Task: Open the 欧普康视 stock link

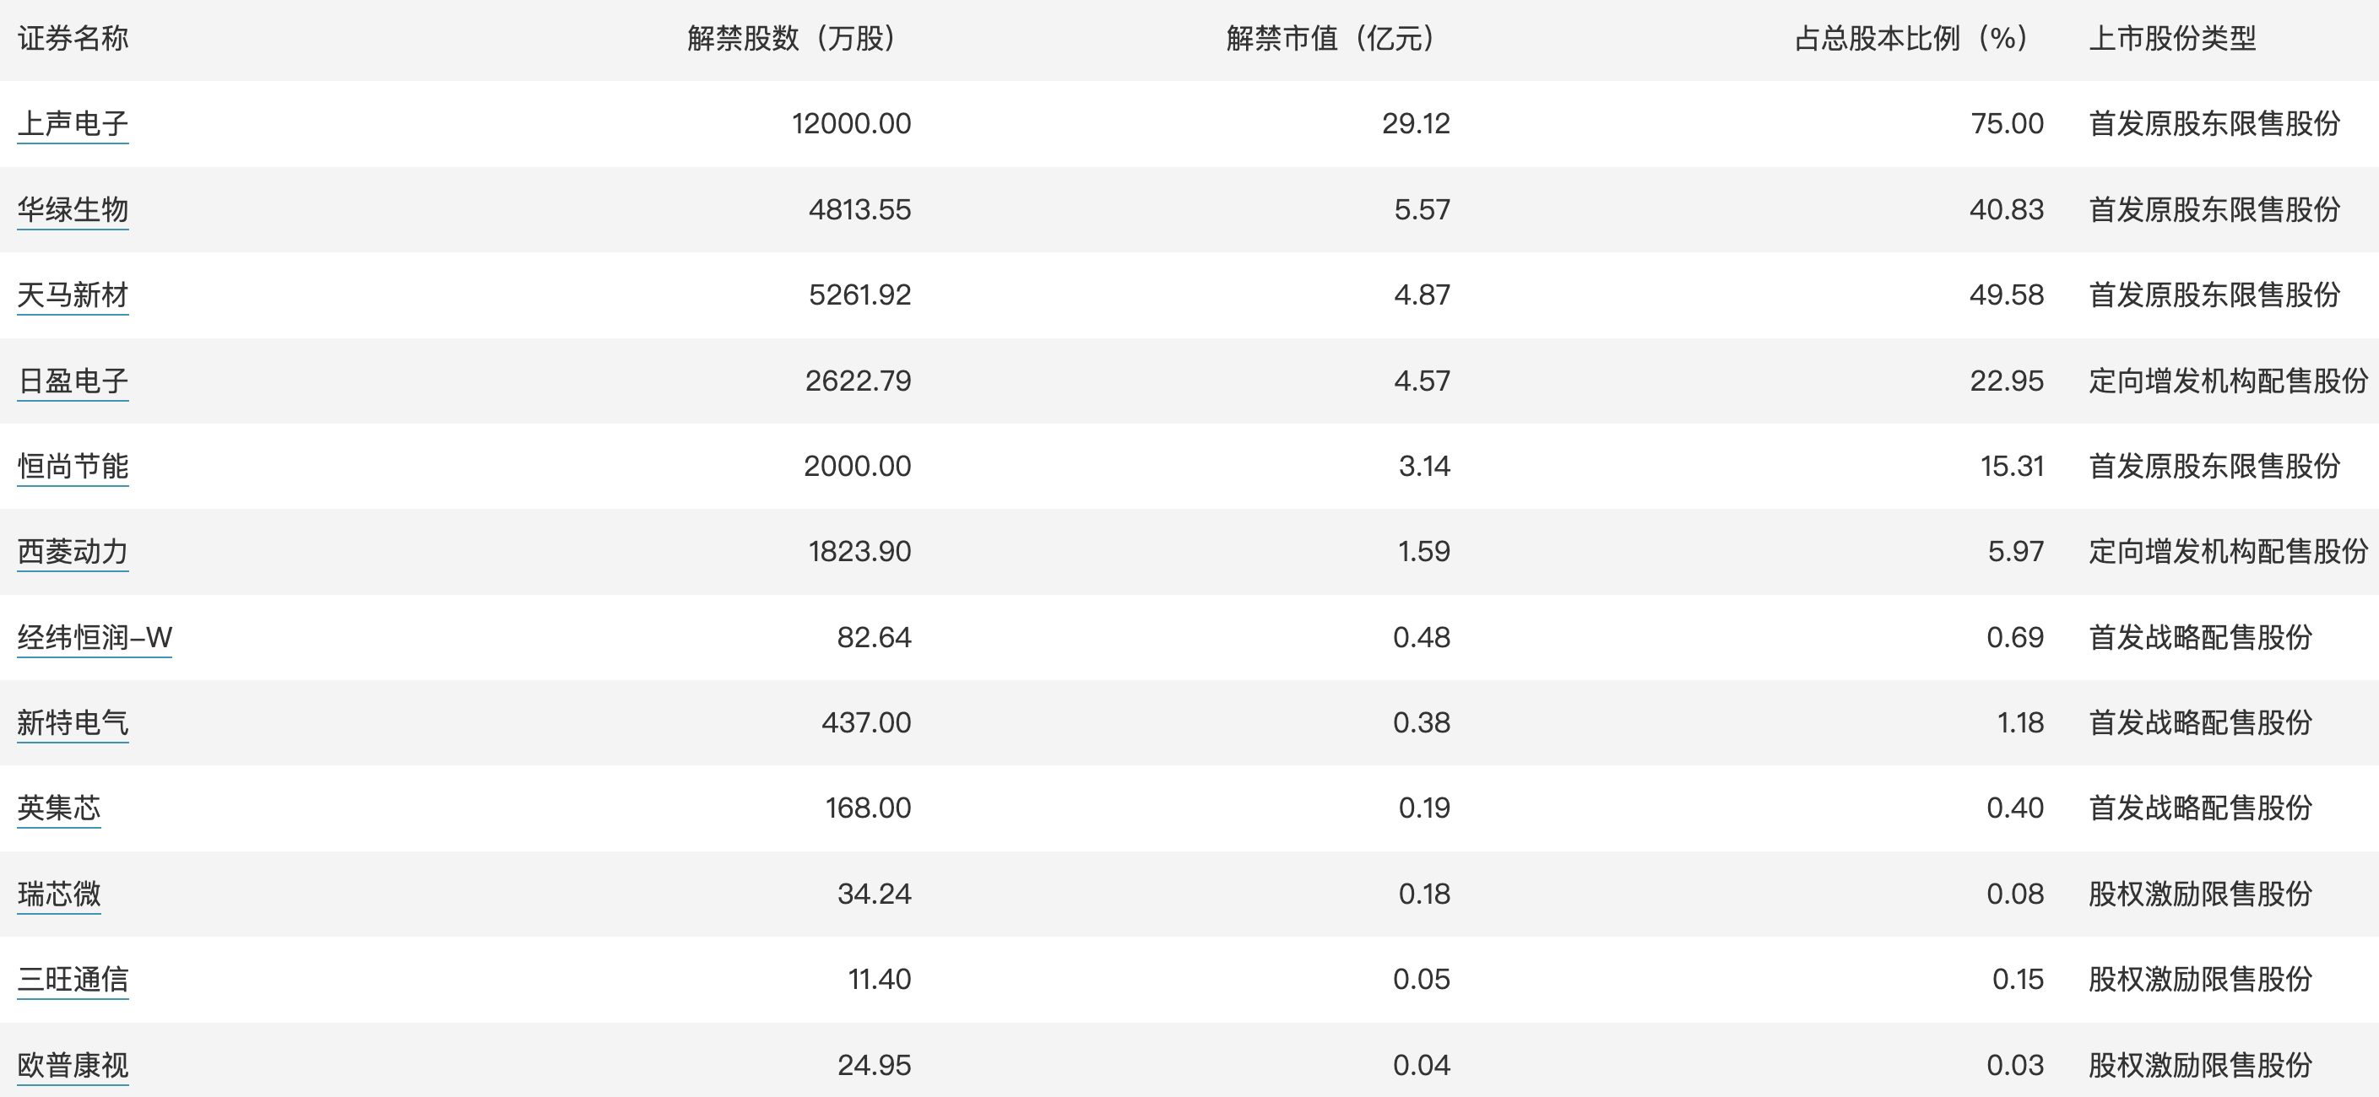Action: click(x=73, y=1065)
